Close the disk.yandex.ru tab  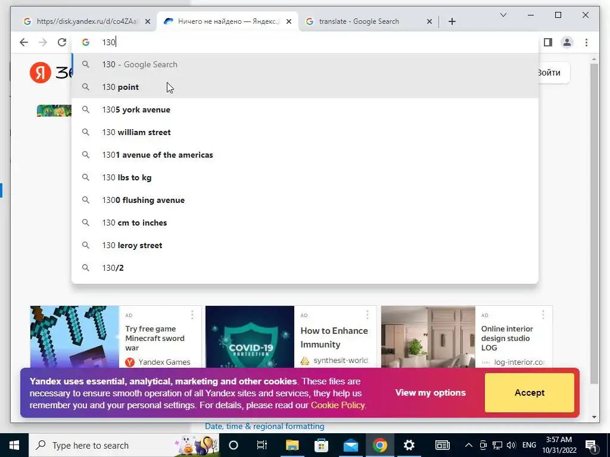148,22
